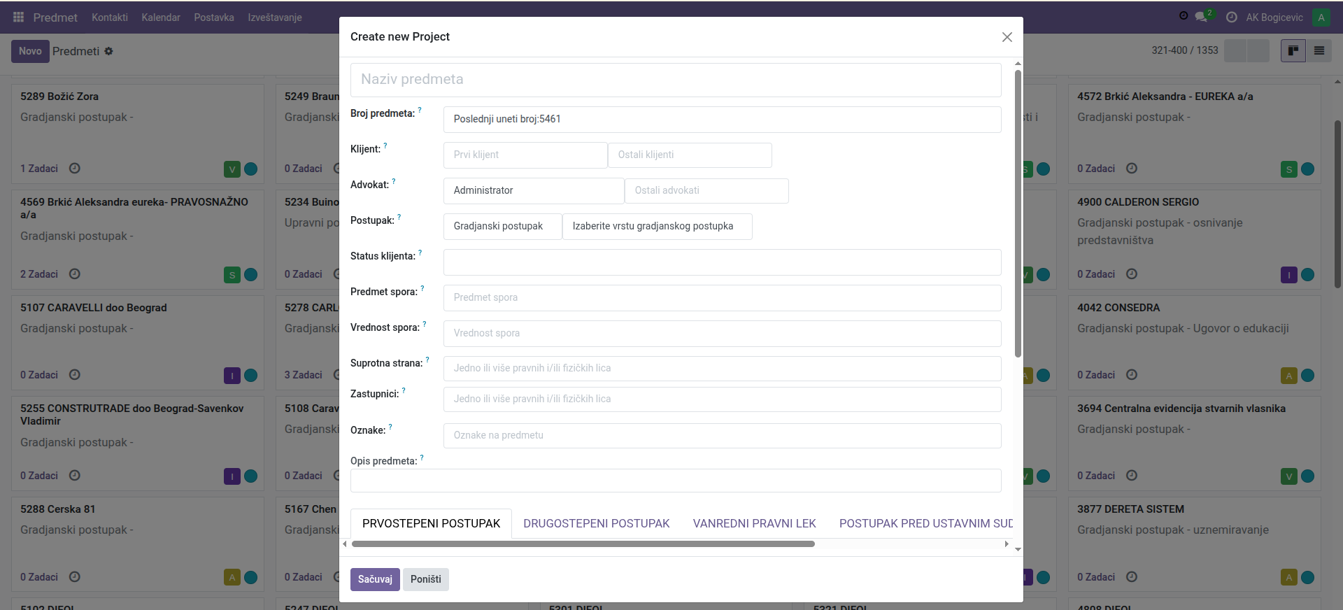The height and width of the screenshot is (610, 1343).
Task: Select the VANREDNI PRAVNI LEK tab
Action: 754,523
